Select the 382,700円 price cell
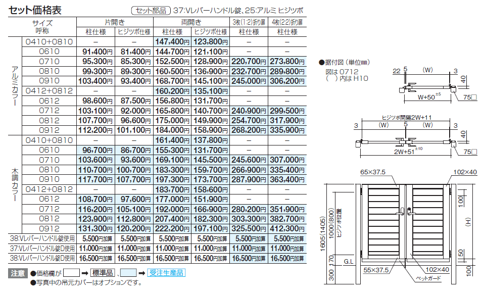483x294 pixels. tap(287, 219)
